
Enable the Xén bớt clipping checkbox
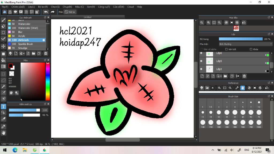click(x=226, y=49)
